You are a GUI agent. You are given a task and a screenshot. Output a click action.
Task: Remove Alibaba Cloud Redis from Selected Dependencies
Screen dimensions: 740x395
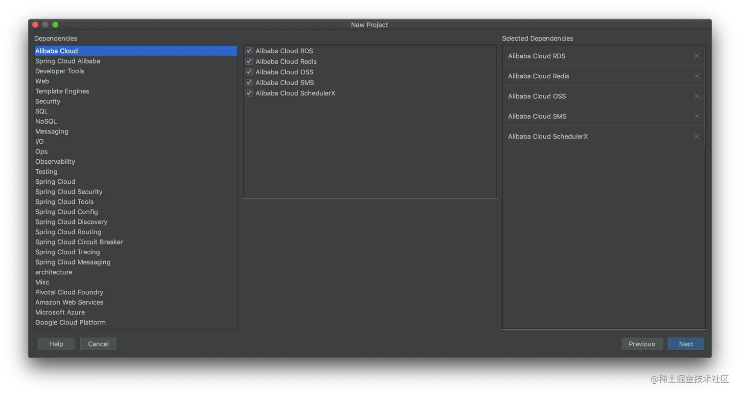[696, 76]
